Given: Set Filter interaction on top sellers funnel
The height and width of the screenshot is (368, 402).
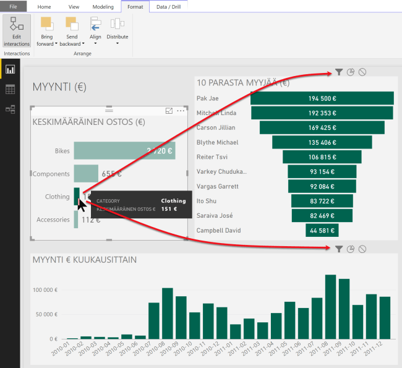Looking at the screenshot, I should coord(339,72).
